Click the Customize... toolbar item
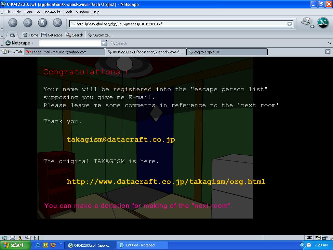The image size is (333, 250). 100,35
